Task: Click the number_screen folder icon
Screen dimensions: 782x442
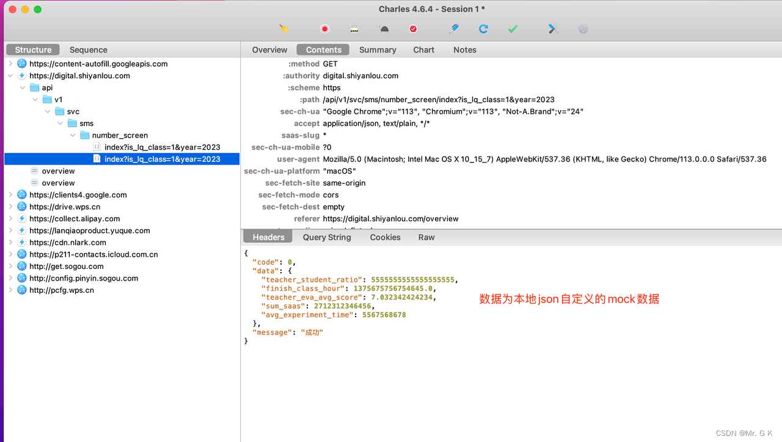Action: click(84, 135)
